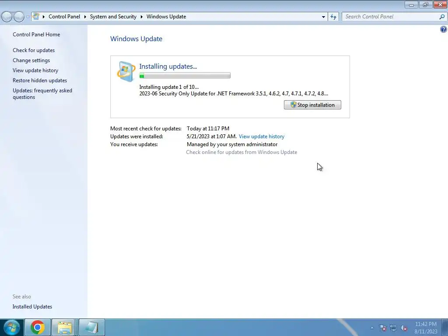The height and width of the screenshot is (336, 448).
Task: Open Restore hidden updates
Action: click(x=40, y=80)
